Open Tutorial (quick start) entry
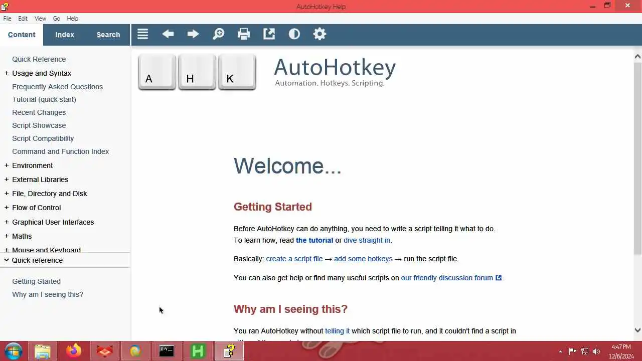 44,99
